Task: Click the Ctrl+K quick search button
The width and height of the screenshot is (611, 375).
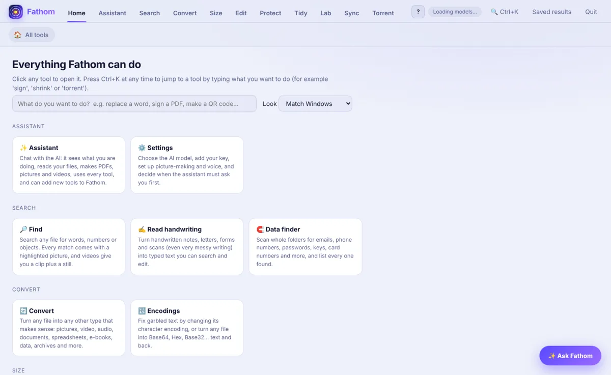Action: (505, 12)
